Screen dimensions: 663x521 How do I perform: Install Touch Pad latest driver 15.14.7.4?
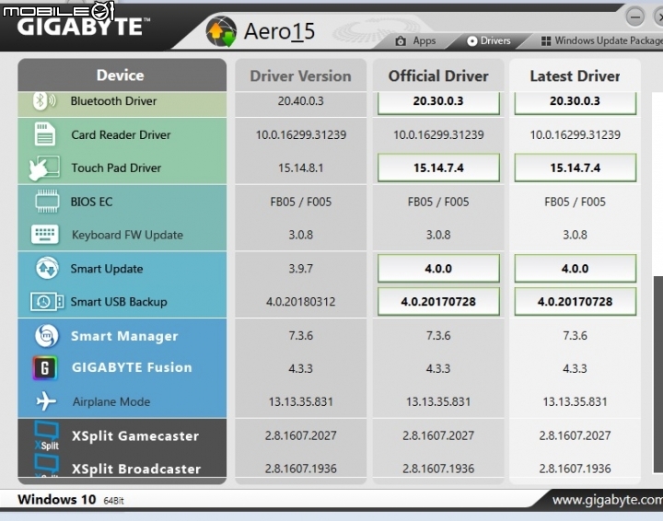(x=575, y=168)
